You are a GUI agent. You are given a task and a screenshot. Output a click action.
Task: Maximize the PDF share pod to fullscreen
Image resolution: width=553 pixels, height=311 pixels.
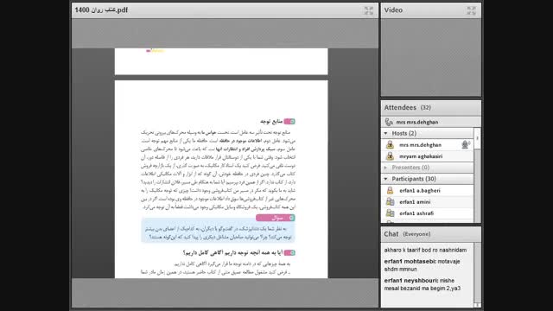369,10
